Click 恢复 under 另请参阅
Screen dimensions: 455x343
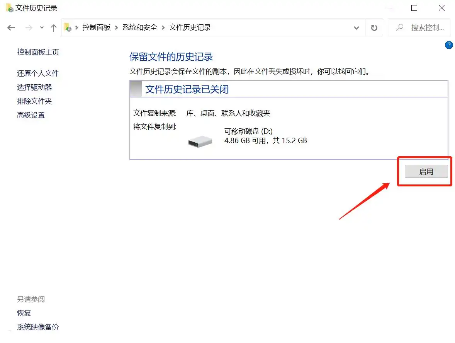(24, 313)
